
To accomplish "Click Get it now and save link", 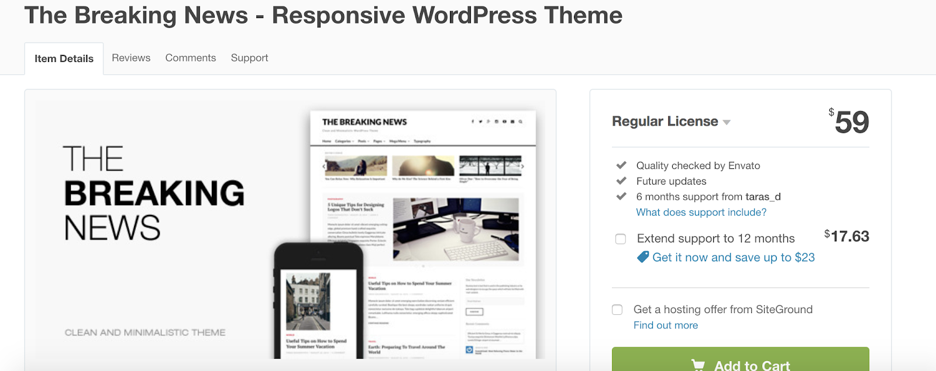I will point(734,257).
